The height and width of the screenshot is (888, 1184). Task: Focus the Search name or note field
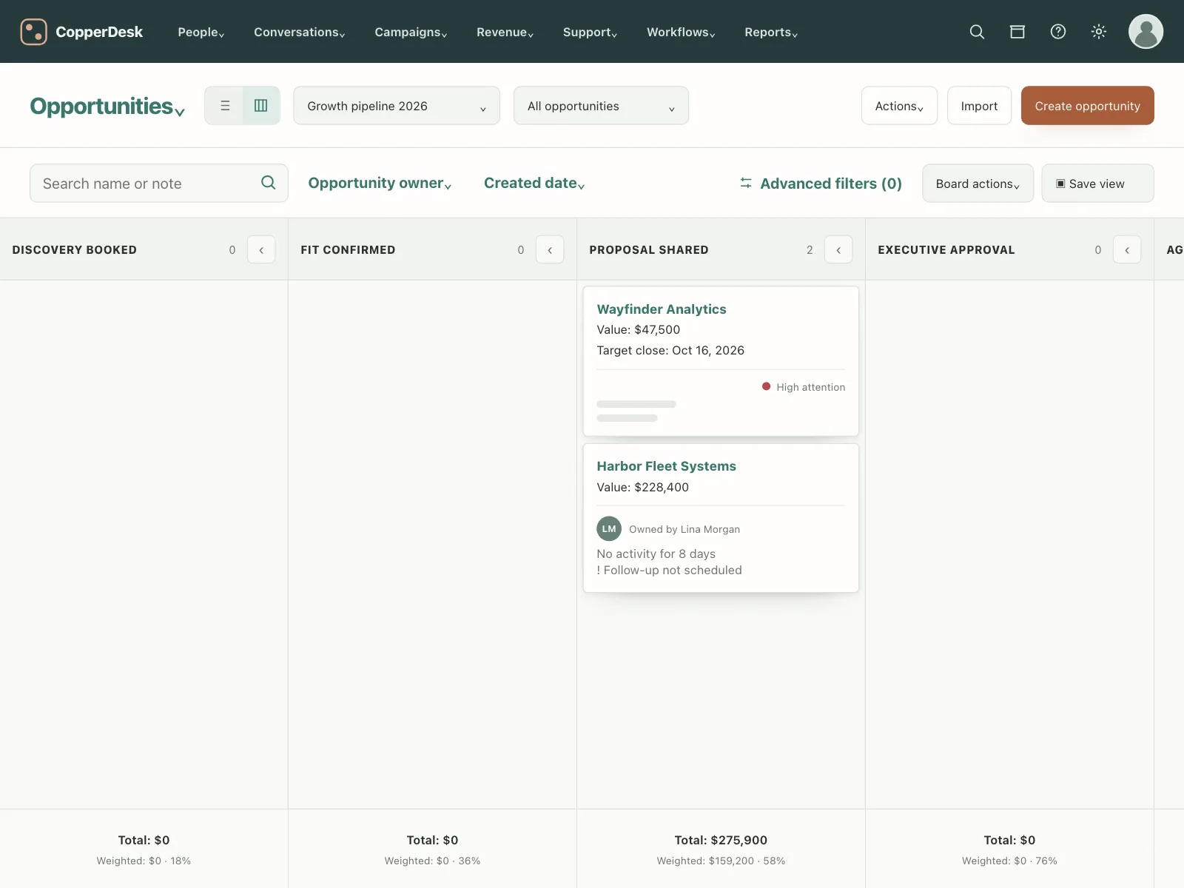(158, 183)
